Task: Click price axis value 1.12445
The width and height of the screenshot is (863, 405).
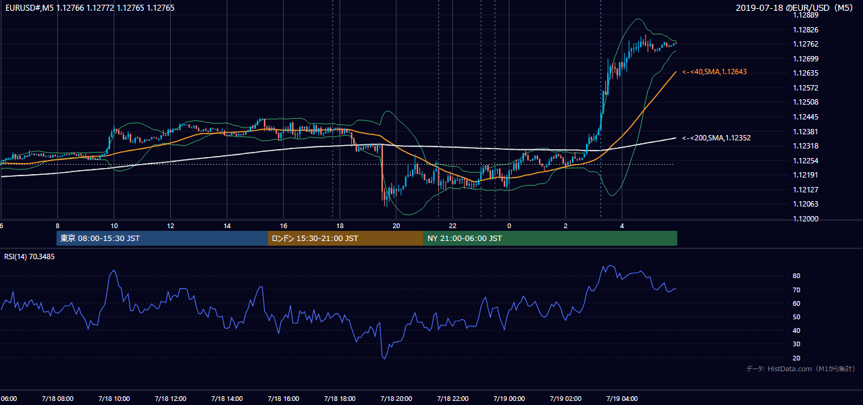Action: point(806,117)
